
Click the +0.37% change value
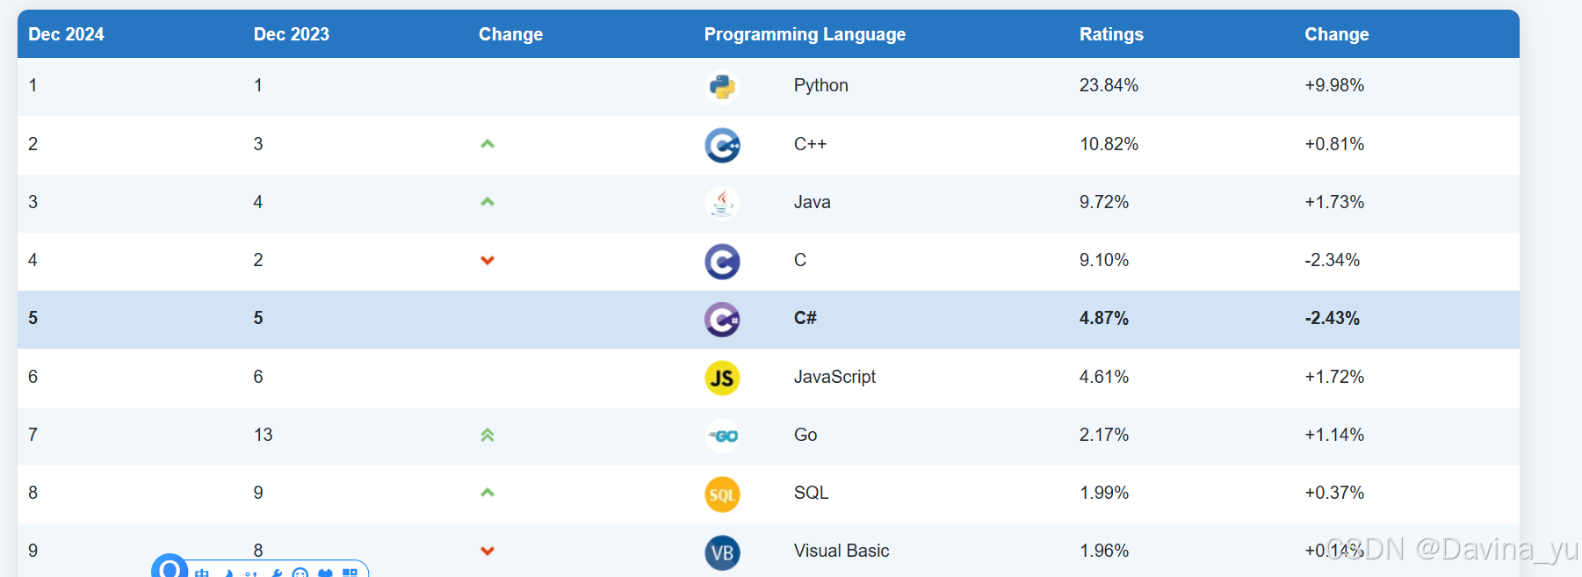[x=1334, y=493]
